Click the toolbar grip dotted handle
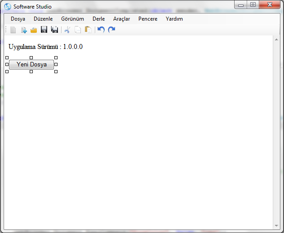 point(6,30)
